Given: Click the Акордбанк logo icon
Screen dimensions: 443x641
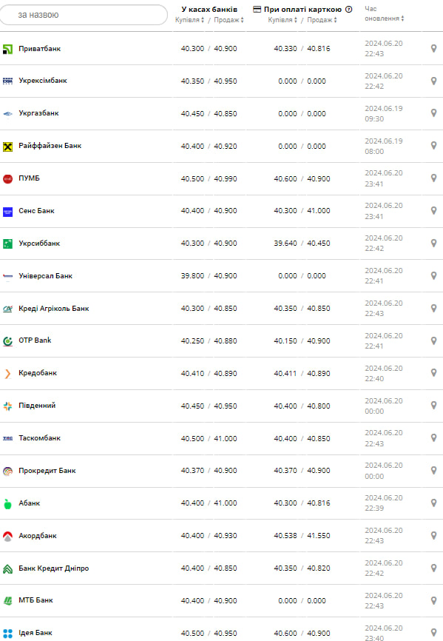Looking at the screenshot, I should tap(7, 536).
